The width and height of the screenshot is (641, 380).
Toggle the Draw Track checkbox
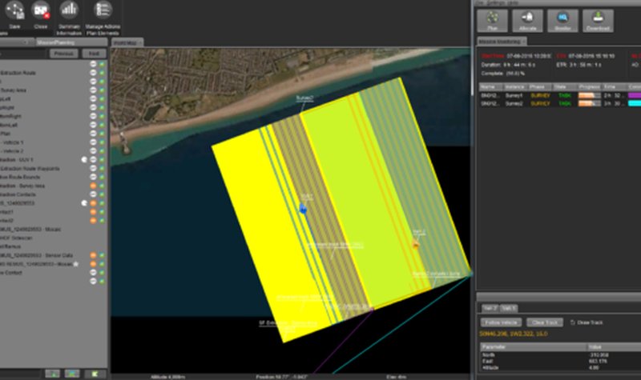pos(571,322)
